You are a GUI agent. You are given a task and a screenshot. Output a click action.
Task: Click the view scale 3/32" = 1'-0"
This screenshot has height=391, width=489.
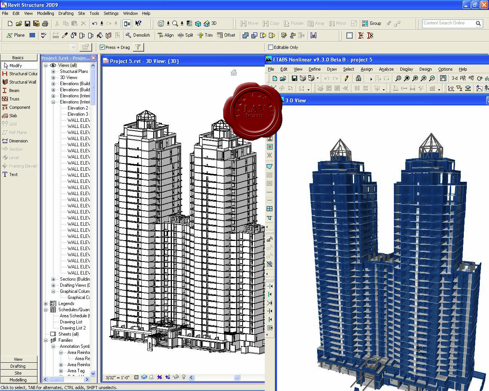point(118,377)
